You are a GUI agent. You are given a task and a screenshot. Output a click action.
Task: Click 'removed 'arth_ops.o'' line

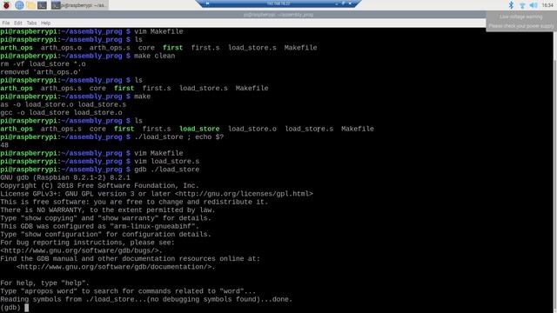pos(41,72)
